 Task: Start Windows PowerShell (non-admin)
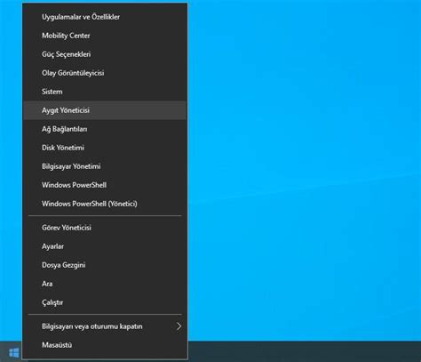[x=105, y=185]
